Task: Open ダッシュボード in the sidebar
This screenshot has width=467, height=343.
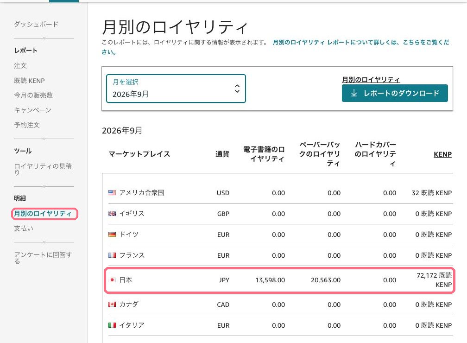Action: point(36,24)
